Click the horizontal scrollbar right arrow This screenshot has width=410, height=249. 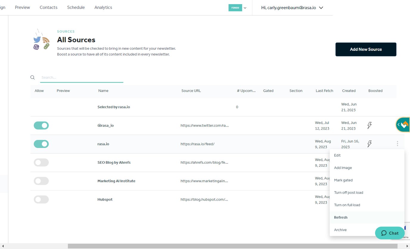[407, 246]
